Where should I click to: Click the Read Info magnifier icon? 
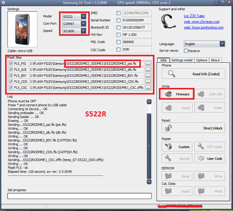(171, 74)
